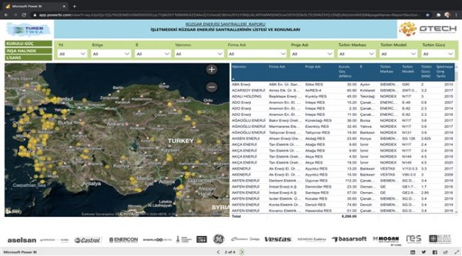Open the Yatırımcı filter dropdown

pos(199,54)
